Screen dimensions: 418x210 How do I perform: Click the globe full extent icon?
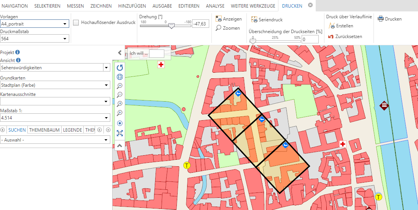pos(120,77)
